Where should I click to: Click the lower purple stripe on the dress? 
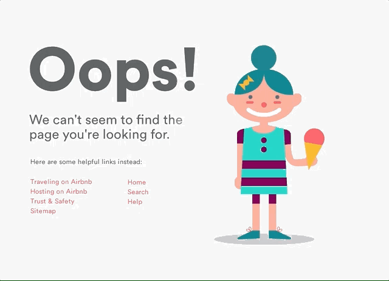click(x=264, y=182)
